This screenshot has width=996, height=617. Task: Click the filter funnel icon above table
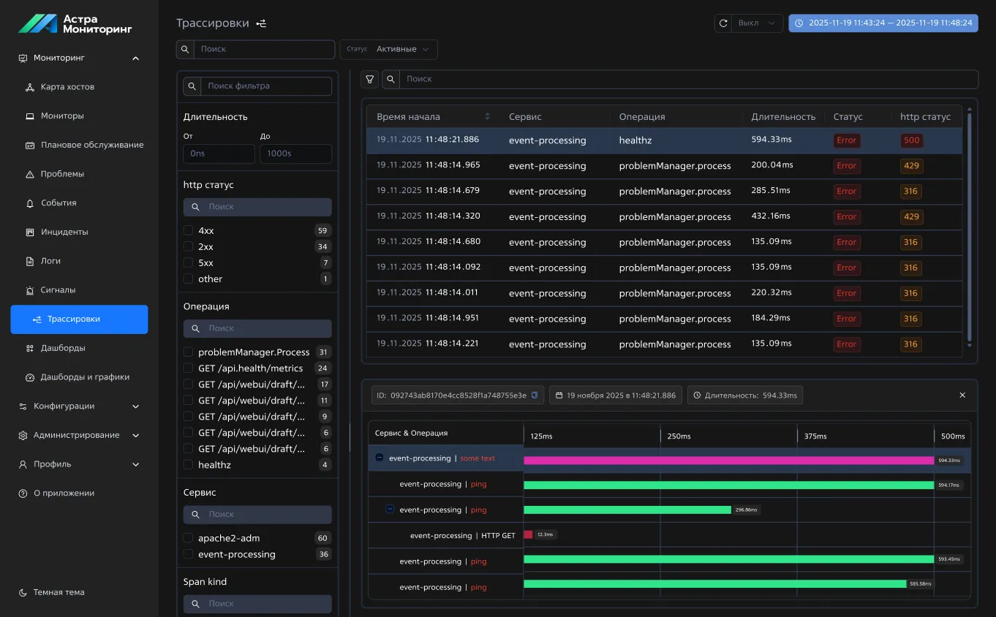pyautogui.click(x=371, y=79)
